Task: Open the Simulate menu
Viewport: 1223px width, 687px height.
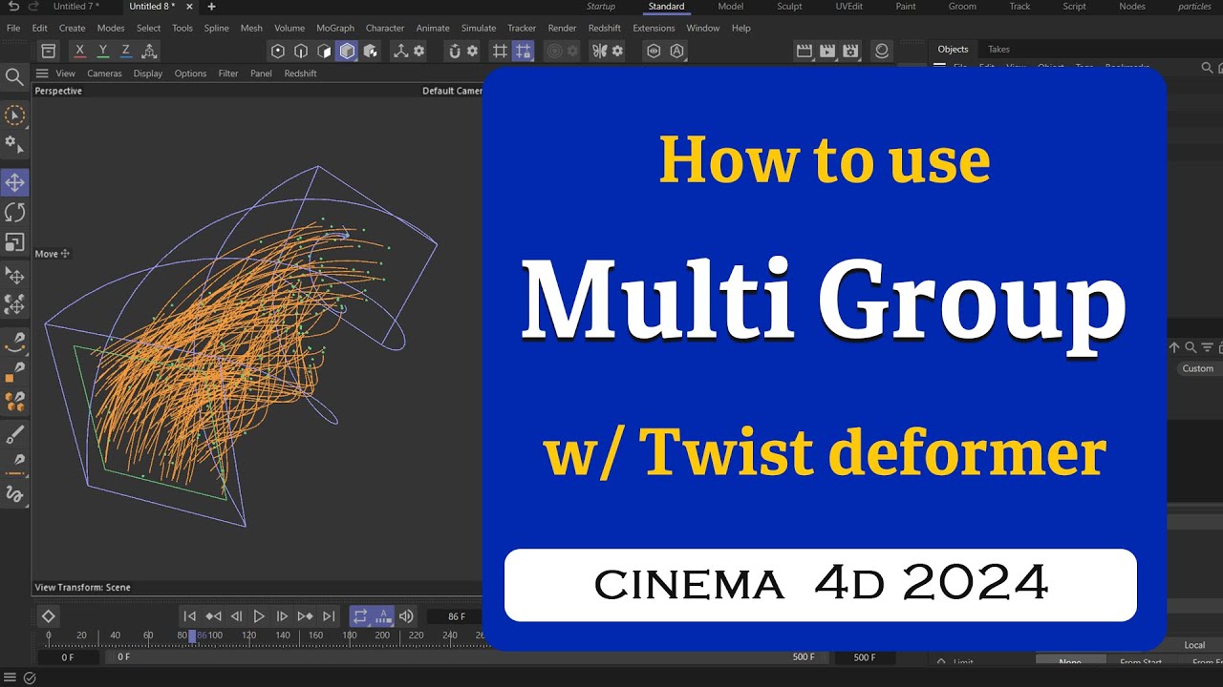Action: [479, 28]
